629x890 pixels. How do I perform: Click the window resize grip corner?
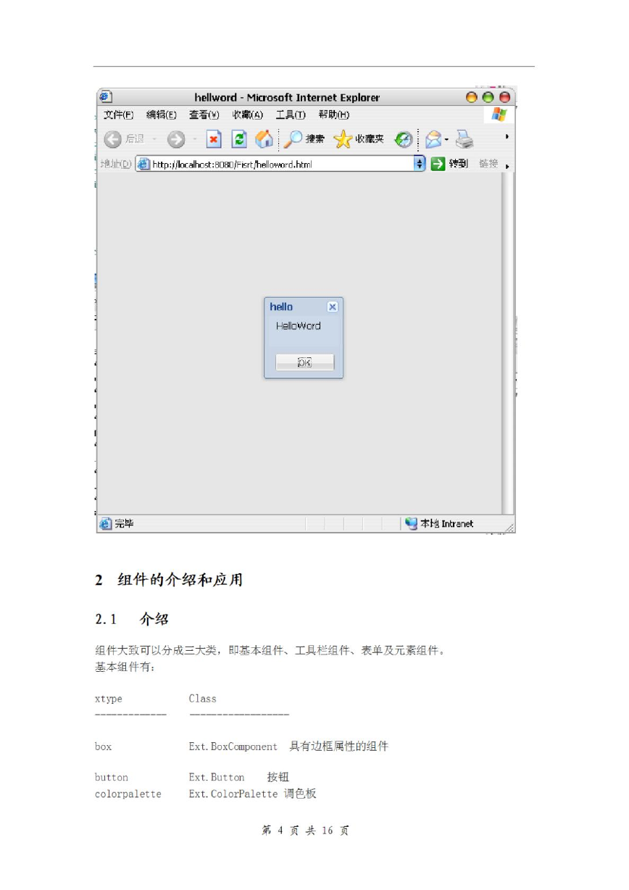pyautogui.click(x=509, y=527)
